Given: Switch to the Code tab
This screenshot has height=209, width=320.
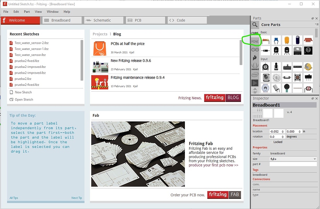Looking at the screenshot, I should (x=187, y=20).
